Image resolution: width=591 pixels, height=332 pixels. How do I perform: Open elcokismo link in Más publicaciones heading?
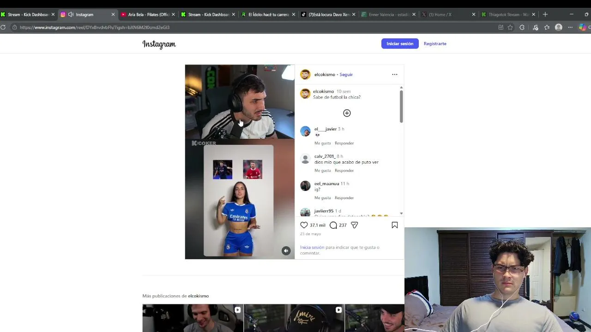(x=198, y=296)
